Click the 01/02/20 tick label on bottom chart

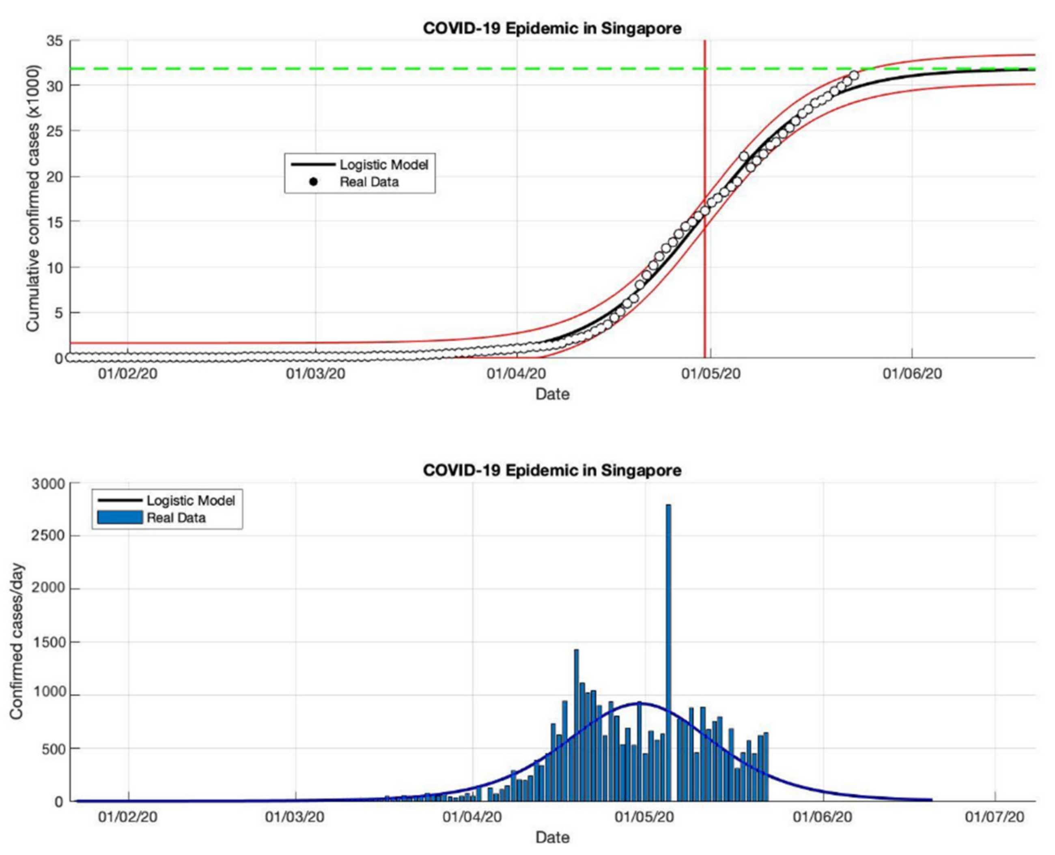128,817
